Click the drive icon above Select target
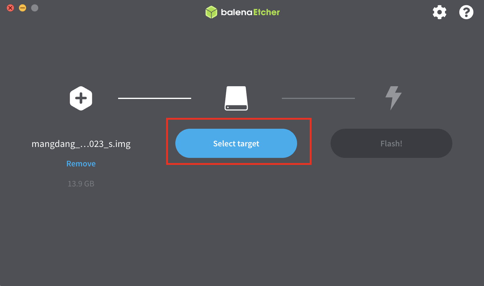 tap(236, 98)
